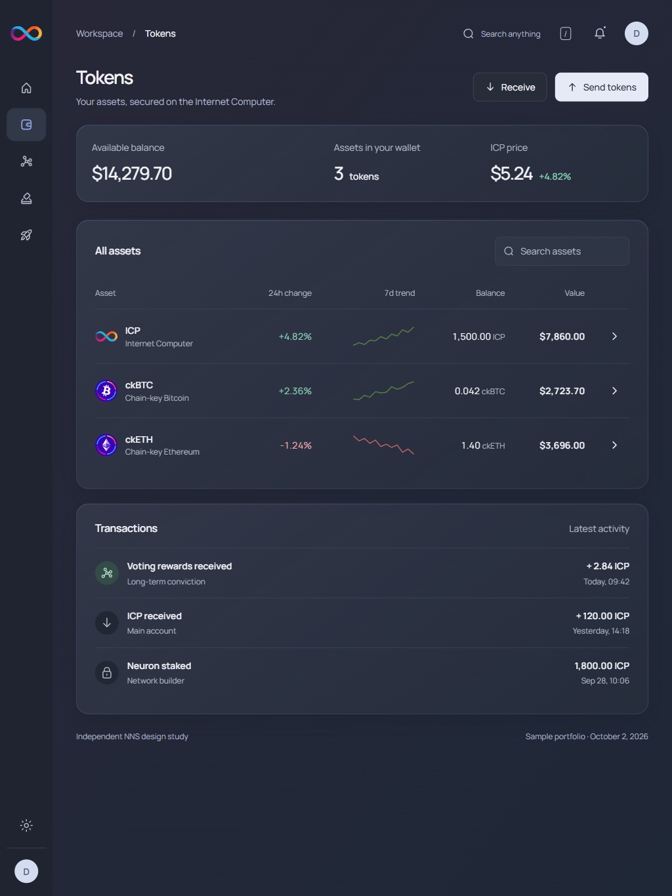
Task: Click the Voting rewards transaction icon
Action: 107,573
